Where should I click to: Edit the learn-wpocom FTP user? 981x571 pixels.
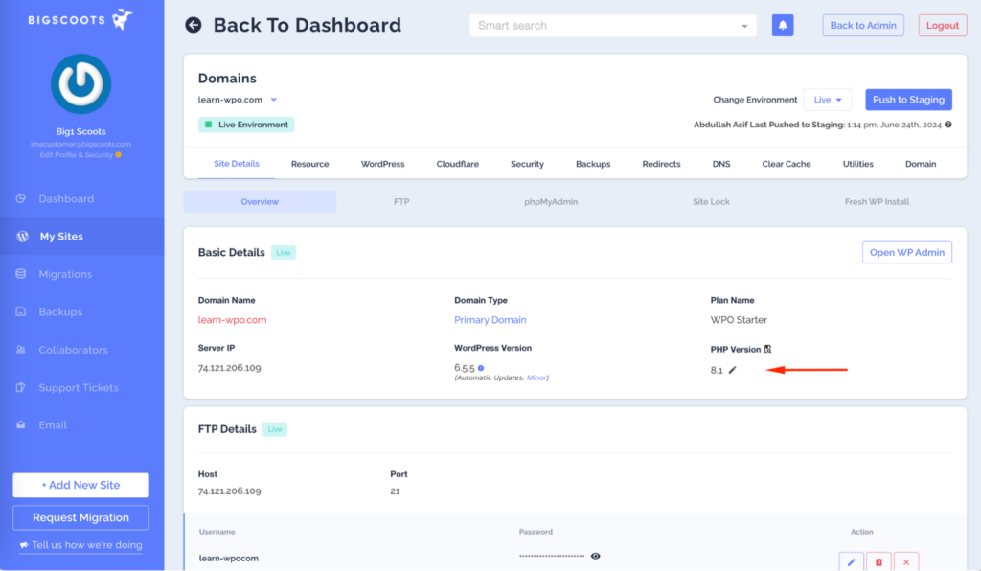click(851, 561)
